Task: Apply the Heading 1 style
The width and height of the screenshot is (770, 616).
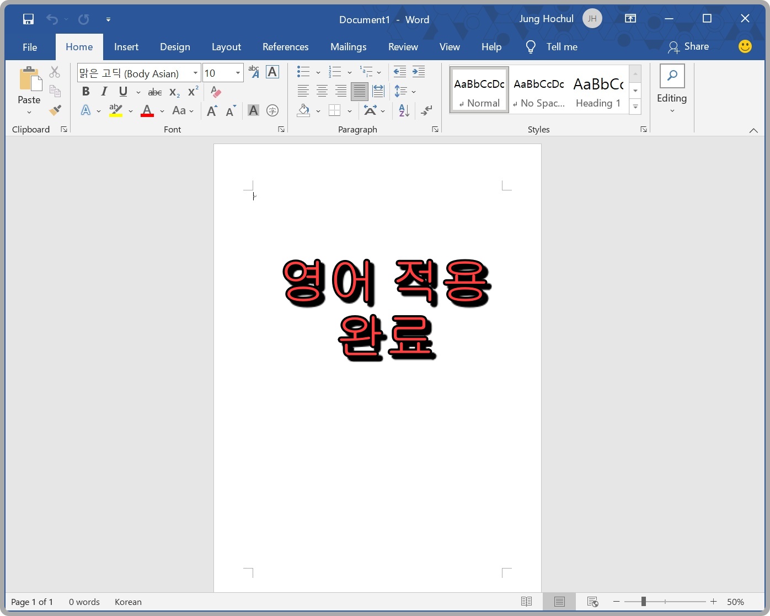Action: coord(598,89)
